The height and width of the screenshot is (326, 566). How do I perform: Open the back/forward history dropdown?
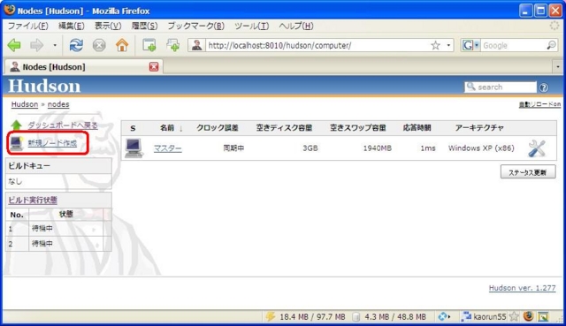[x=55, y=45]
